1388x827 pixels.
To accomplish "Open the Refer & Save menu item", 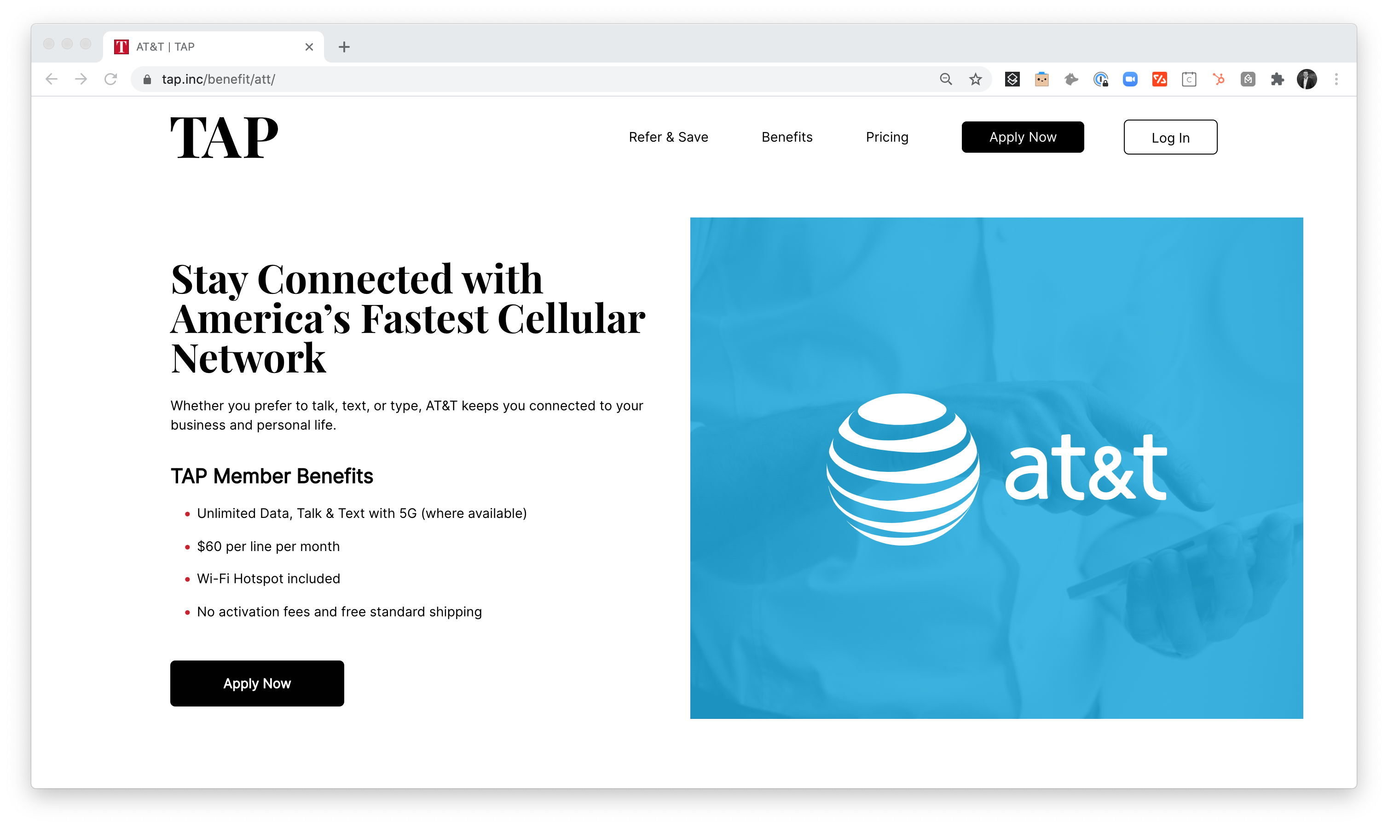I will coord(668,137).
